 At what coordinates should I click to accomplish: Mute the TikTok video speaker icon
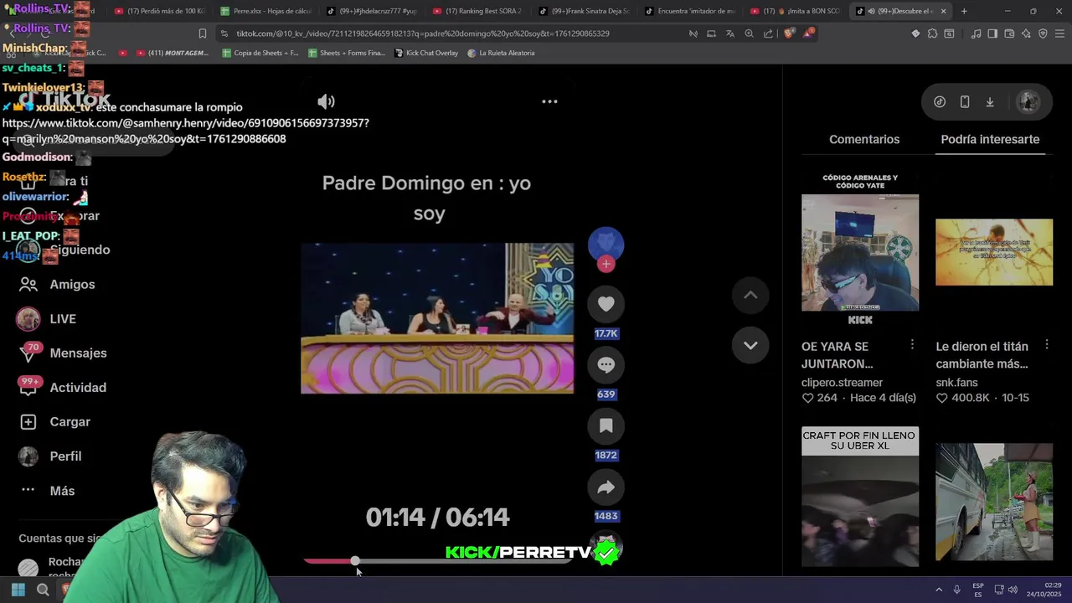tap(326, 101)
